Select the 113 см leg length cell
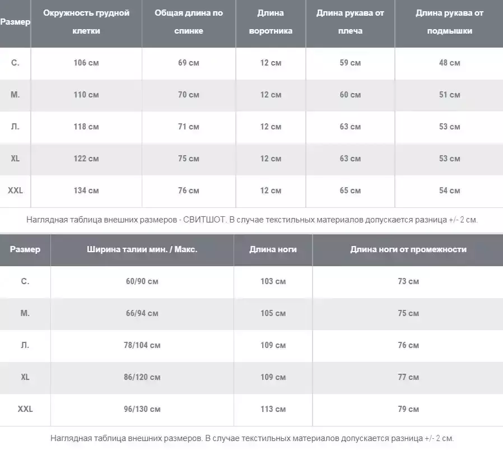This screenshot has width=503, height=450. pyautogui.click(x=273, y=409)
